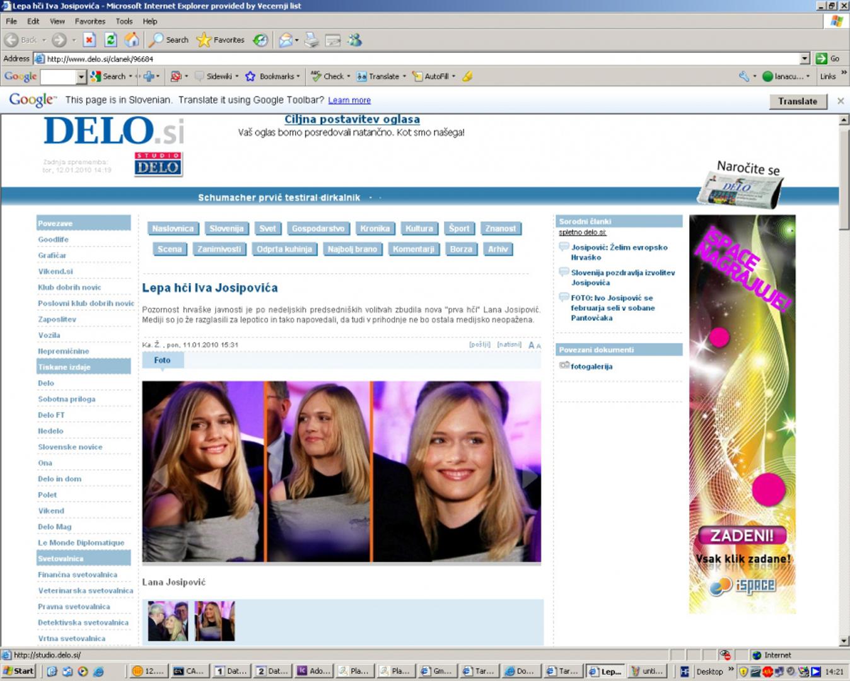
Task: Select the Šport navigation tab
Action: [459, 229]
